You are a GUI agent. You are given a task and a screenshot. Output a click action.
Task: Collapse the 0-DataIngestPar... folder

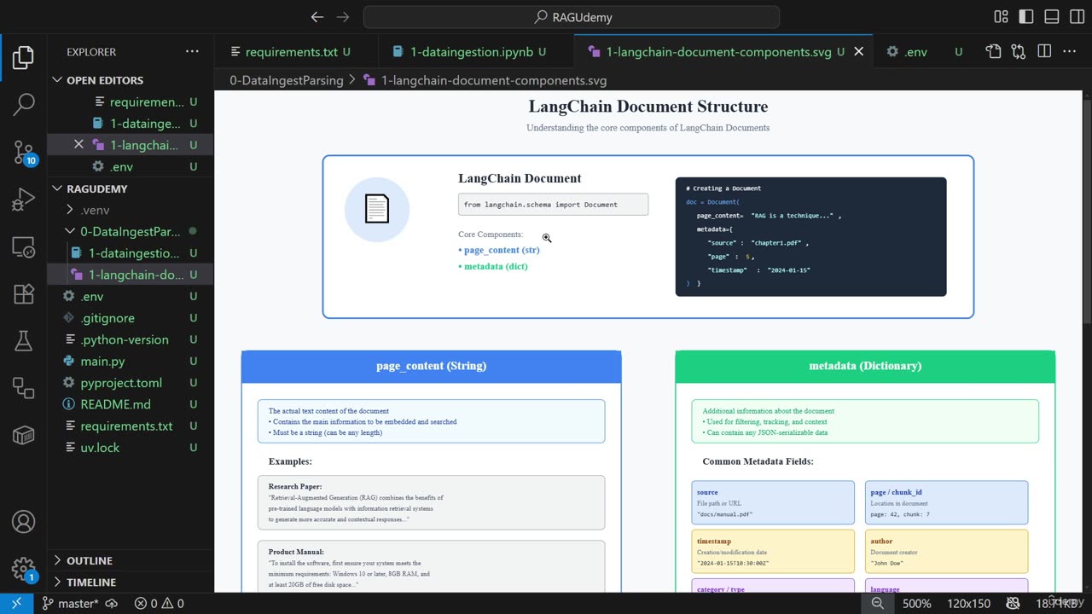point(130,231)
